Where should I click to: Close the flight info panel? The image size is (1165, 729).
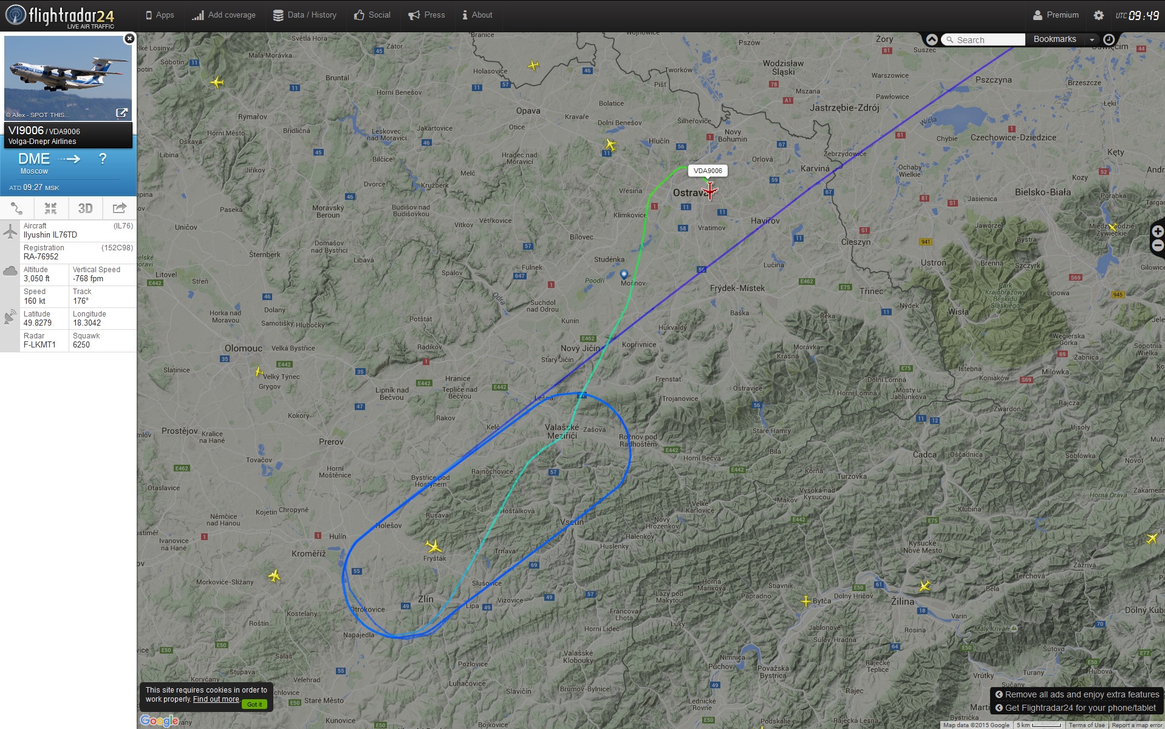[129, 38]
